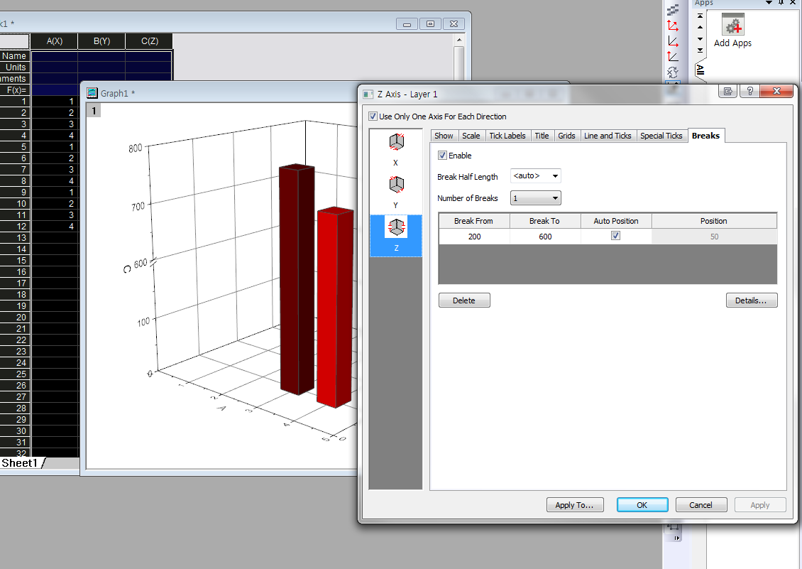Uncheck the Enable breaks checkbox
The width and height of the screenshot is (802, 569).
442,155
